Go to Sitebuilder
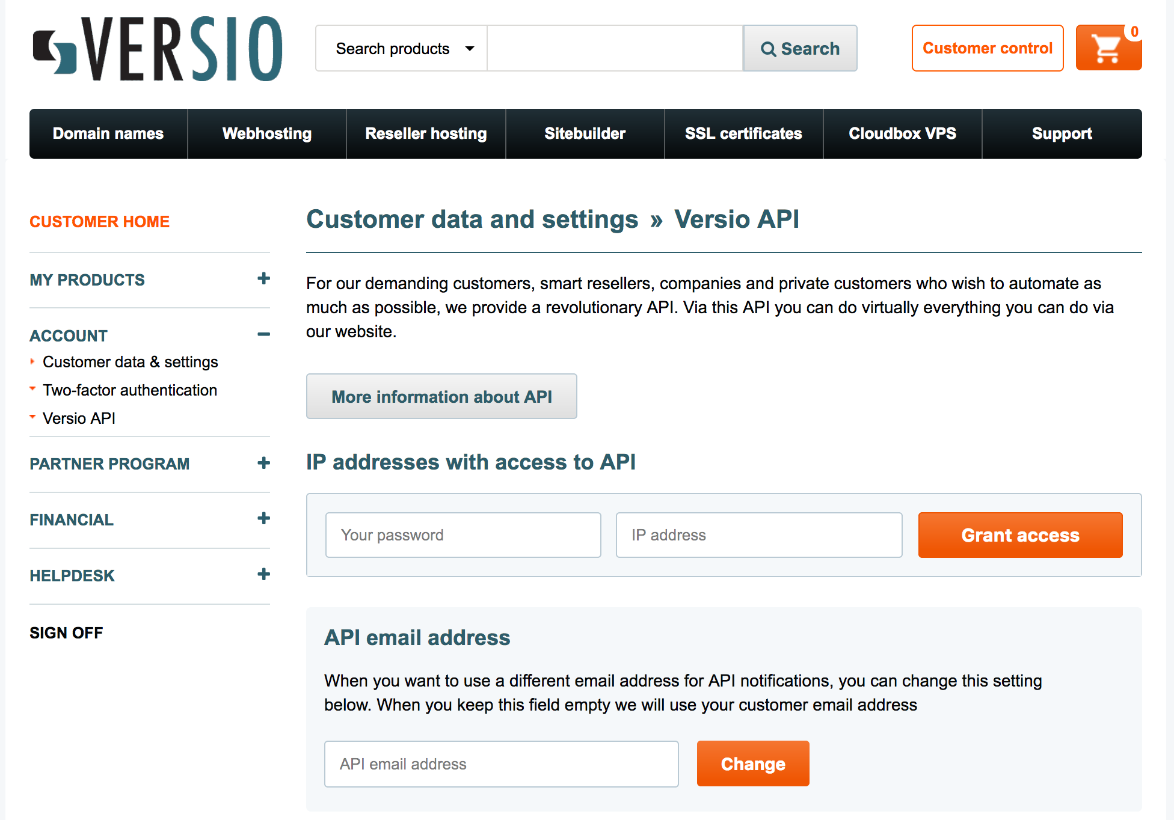Image resolution: width=1174 pixels, height=820 pixels. coord(585,133)
